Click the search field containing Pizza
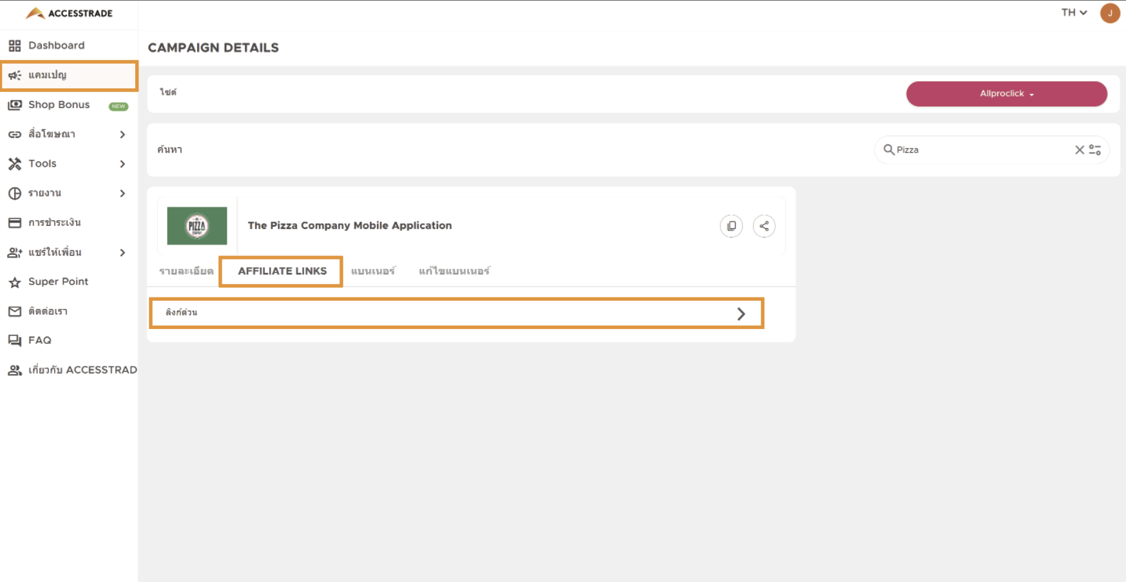 point(992,150)
